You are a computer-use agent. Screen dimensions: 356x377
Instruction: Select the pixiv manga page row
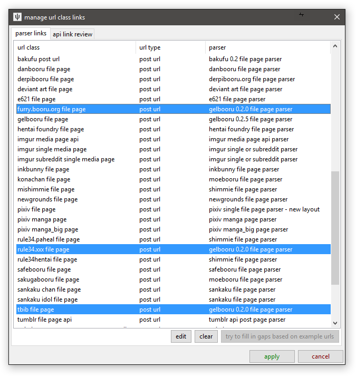click(174, 219)
